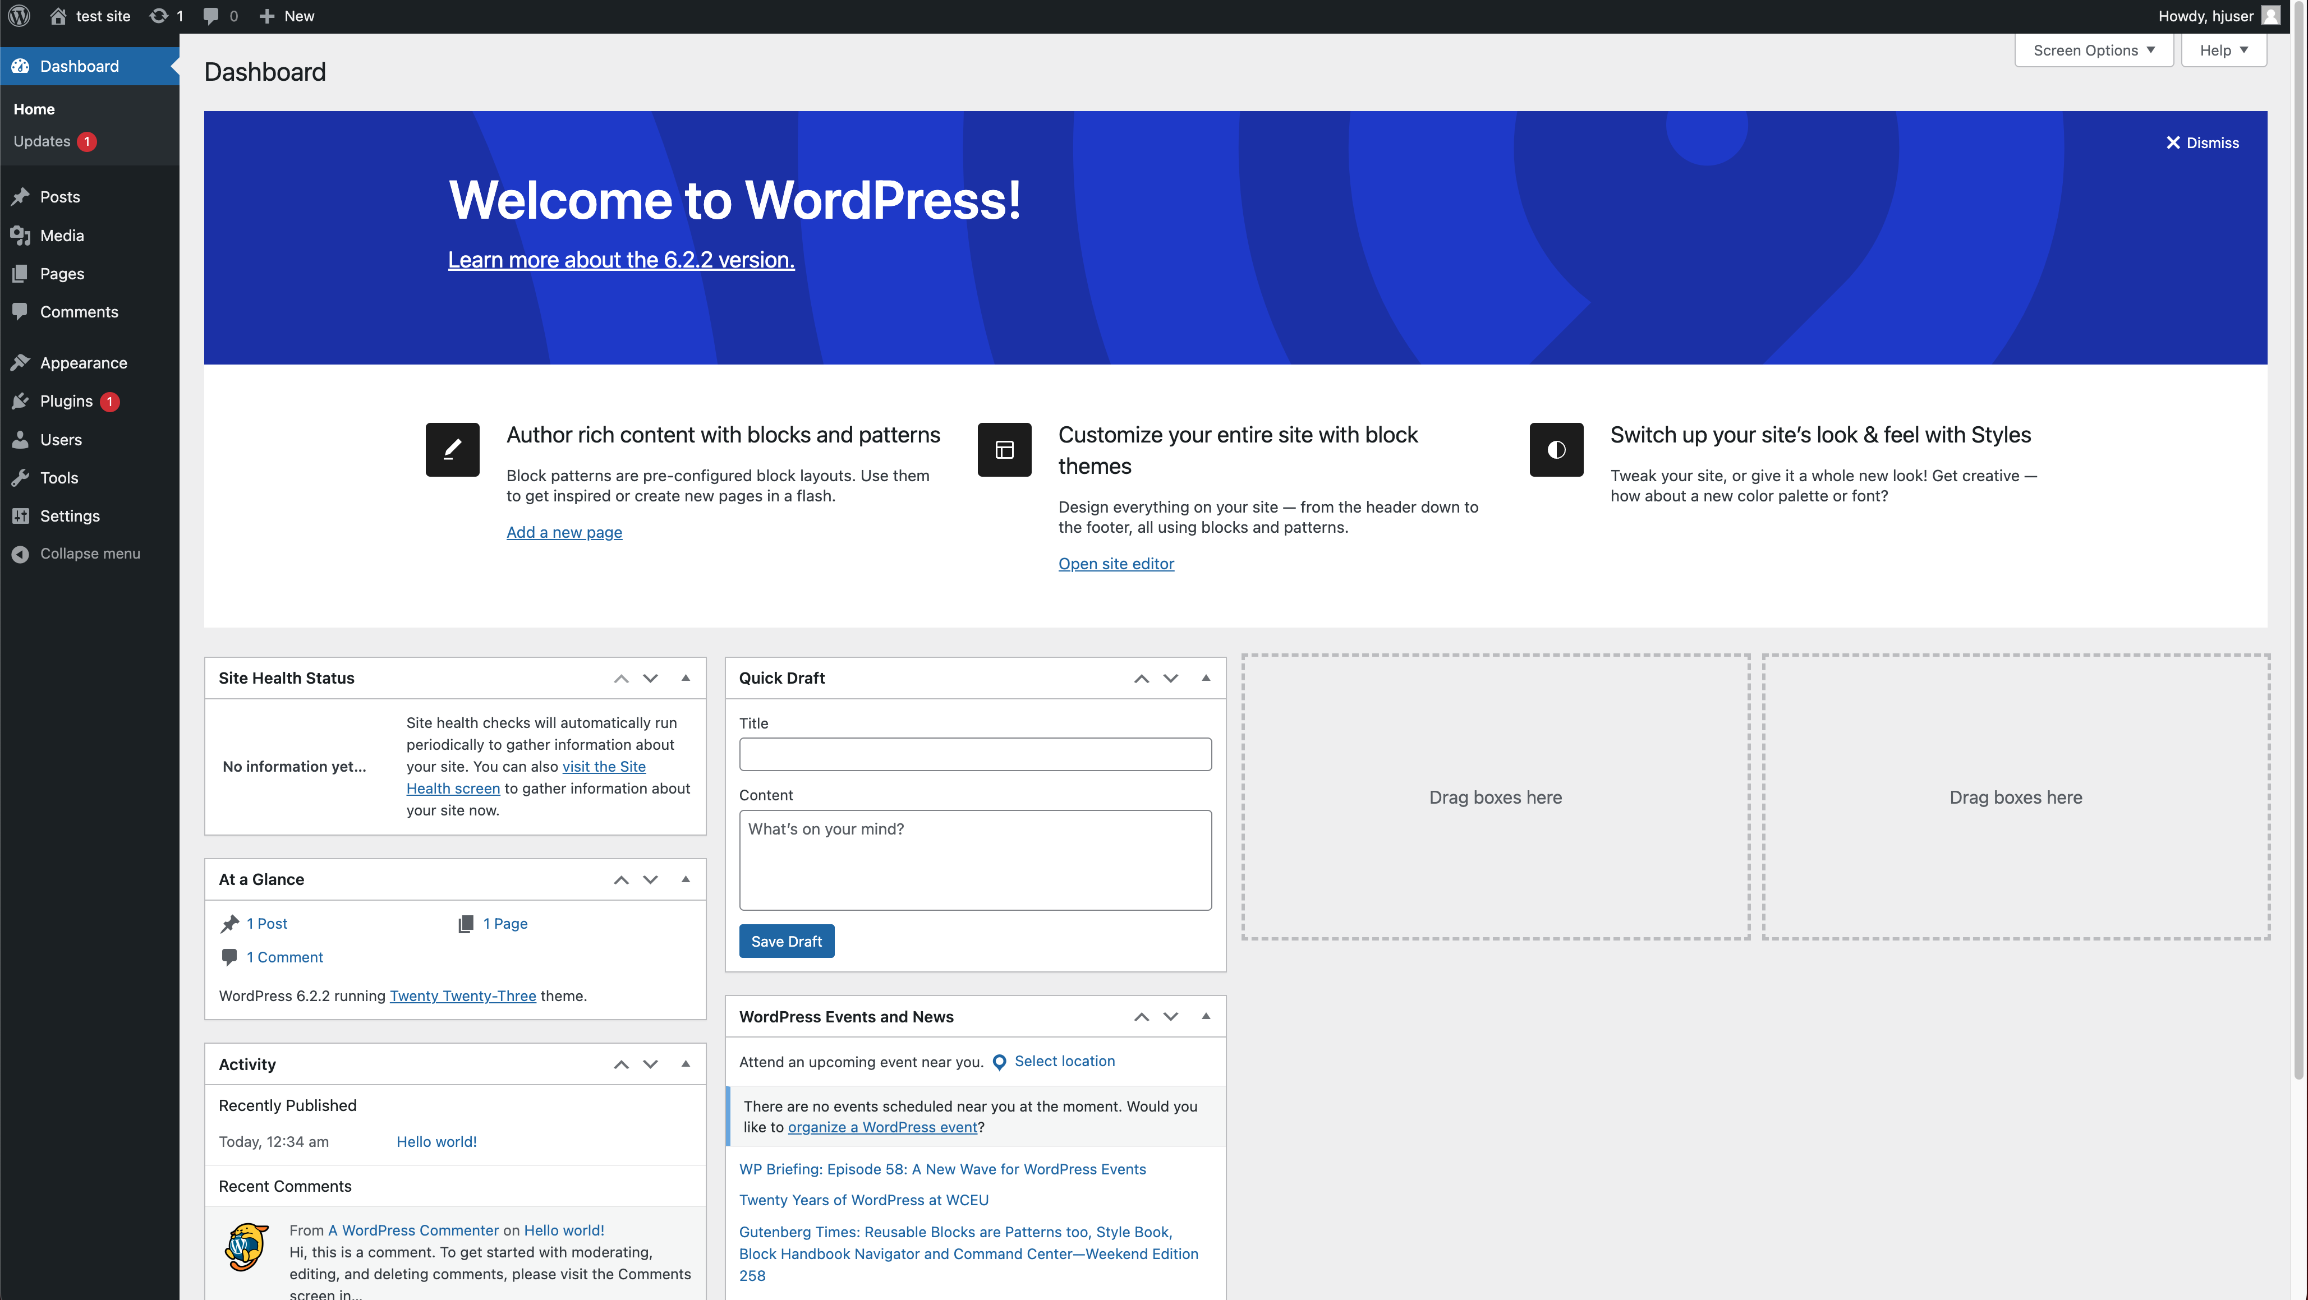
Task: Click organize a WordPress event link
Action: (882, 1128)
